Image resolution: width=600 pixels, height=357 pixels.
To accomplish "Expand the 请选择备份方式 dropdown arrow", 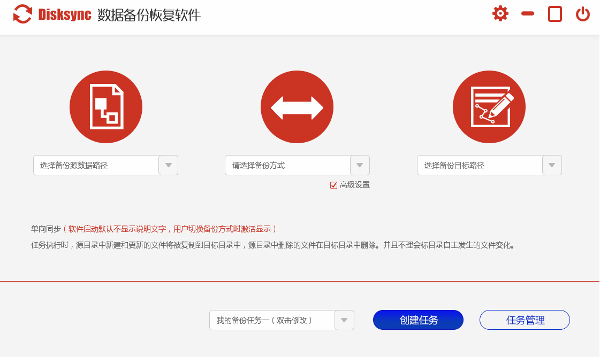I will click(360, 165).
